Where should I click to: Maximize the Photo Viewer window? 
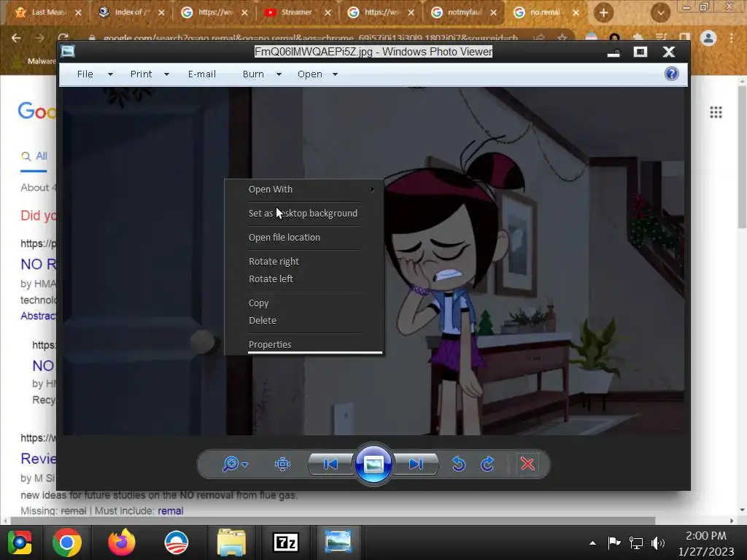(x=640, y=52)
